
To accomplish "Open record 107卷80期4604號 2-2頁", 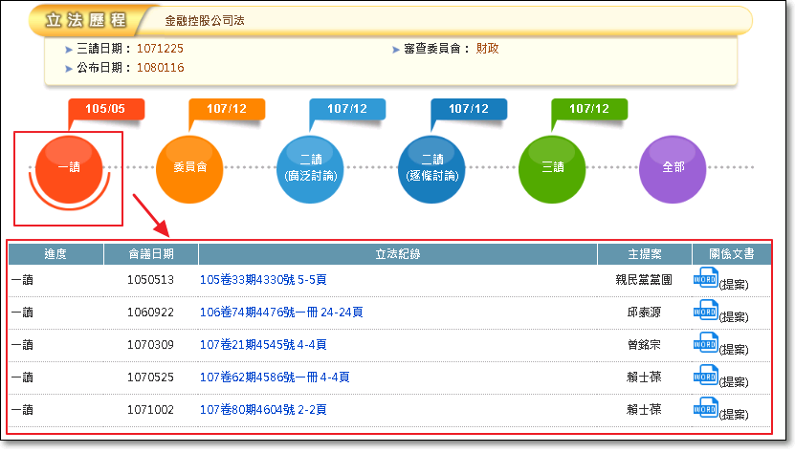I will click(263, 410).
